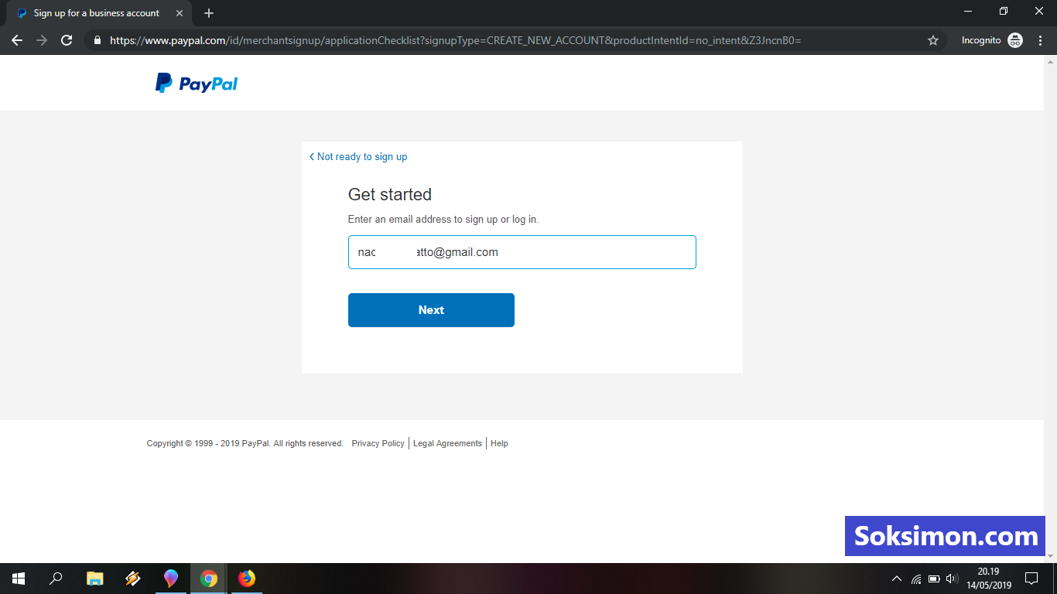Open File Explorer from taskbar
The height and width of the screenshot is (594, 1057).
tap(94, 579)
